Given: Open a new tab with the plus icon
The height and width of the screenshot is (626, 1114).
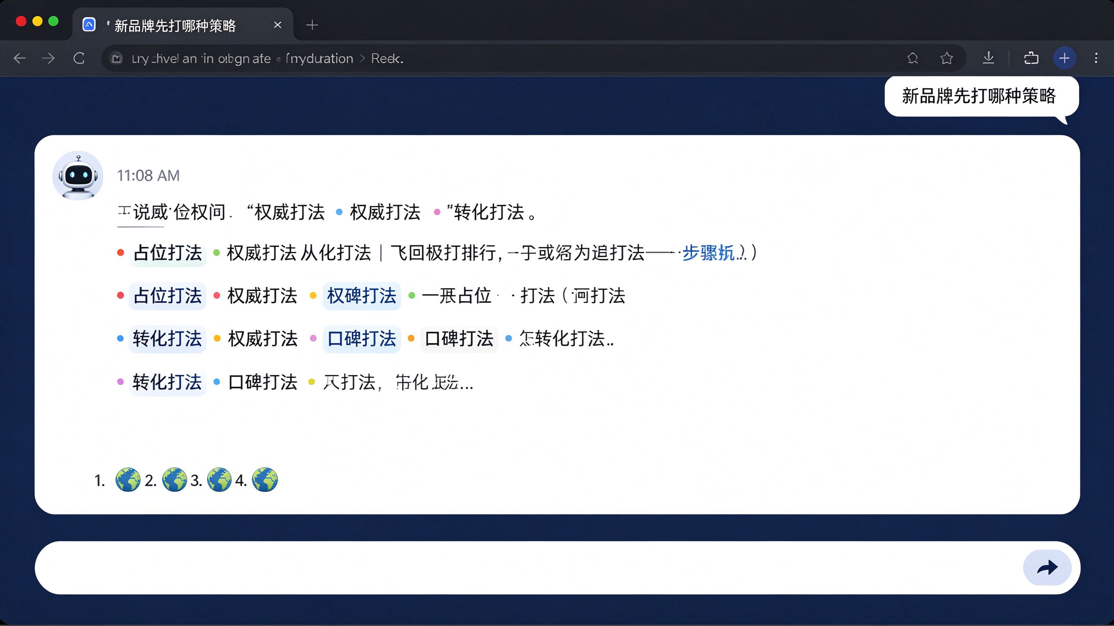Looking at the screenshot, I should [x=312, y=26].
